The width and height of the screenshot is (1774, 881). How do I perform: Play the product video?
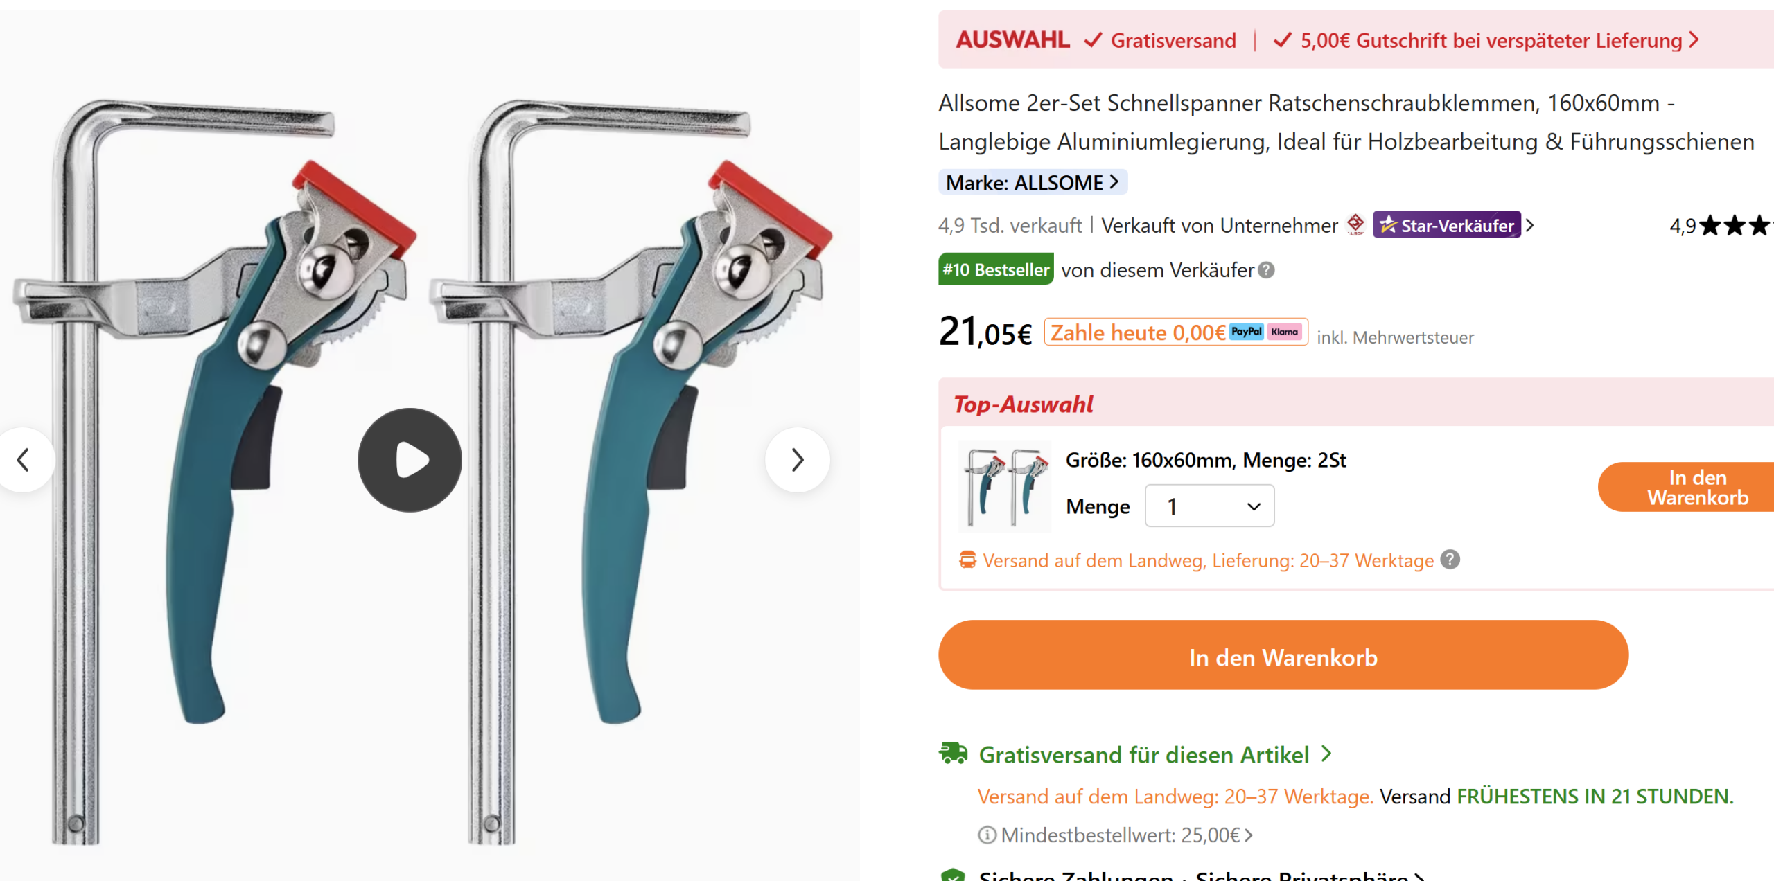pos(410,460)
